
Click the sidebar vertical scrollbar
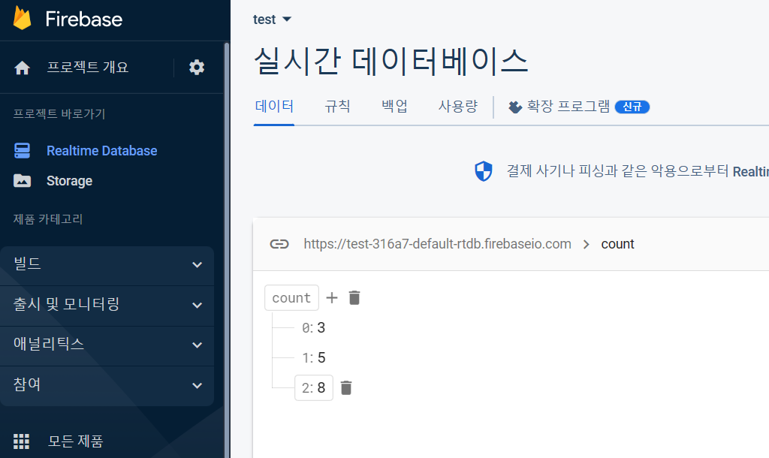[227, 250]
